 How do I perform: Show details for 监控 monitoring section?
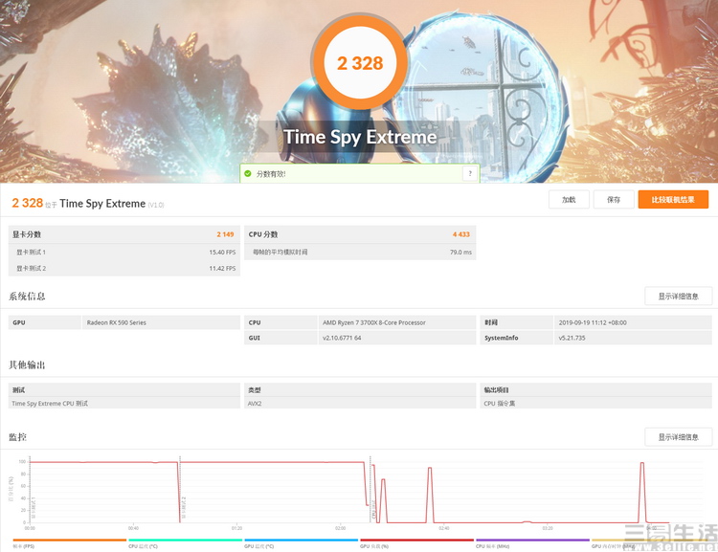(678, 437)
